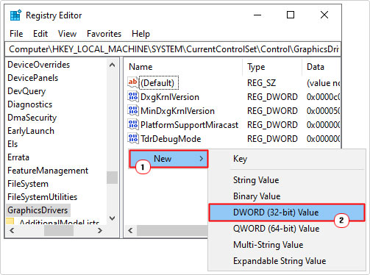This screenshot has width=370, height=275.
Task: Maximize the Registry Editor window
Action: click(291, 15)
